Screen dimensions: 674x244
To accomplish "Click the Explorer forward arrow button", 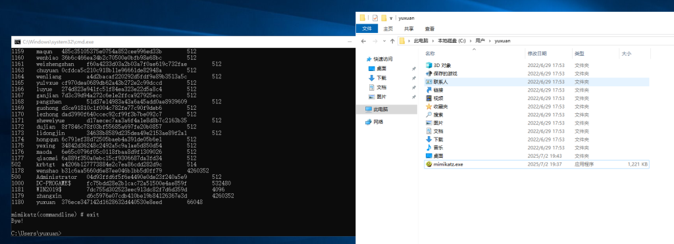I will [375, 41].
